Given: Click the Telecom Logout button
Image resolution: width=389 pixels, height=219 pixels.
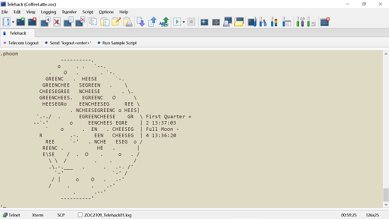Looking at the screenshot, I should pyautogui.click(x=21, y=43).
